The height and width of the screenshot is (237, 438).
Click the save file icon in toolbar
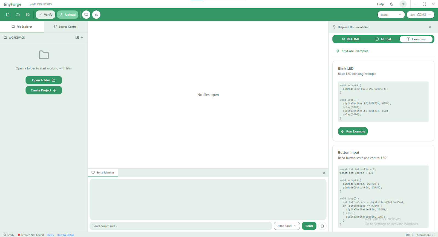click(x=28, y=15)
